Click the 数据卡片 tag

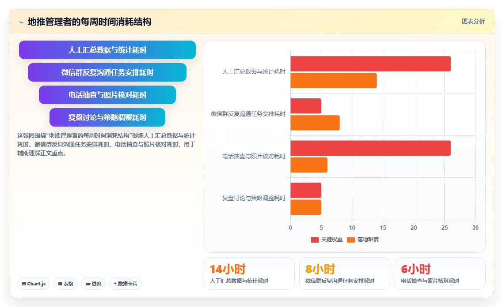coord(126,284)
